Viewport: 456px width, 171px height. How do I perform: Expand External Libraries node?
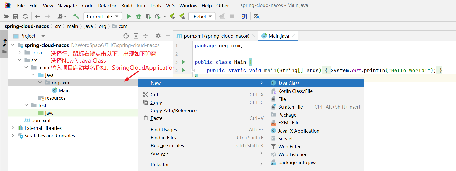(x=13, y=128)
